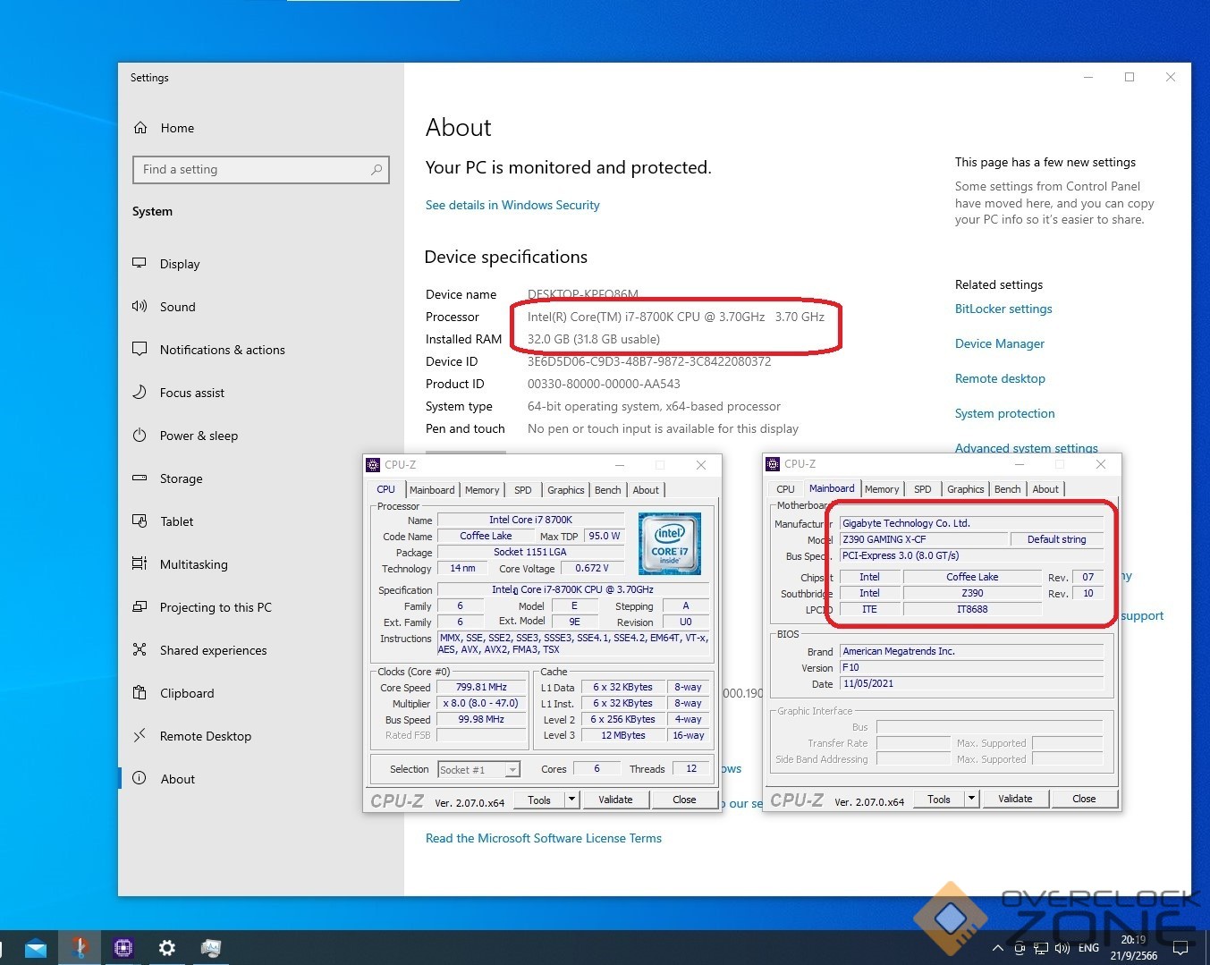Expand the Socket #1 selection dropdown
The width and height of the screenshot is (1210, 965).
tap(512, 770)
